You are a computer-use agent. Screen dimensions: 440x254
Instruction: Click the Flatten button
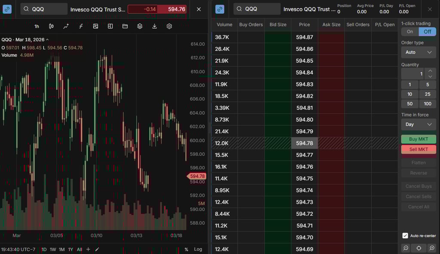tap(419, 163)
